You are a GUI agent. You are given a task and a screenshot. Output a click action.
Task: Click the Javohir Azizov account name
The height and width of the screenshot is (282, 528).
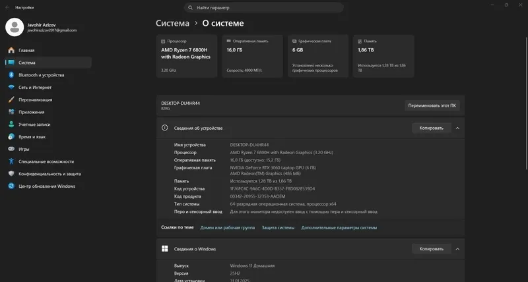(x=42, y=25)
